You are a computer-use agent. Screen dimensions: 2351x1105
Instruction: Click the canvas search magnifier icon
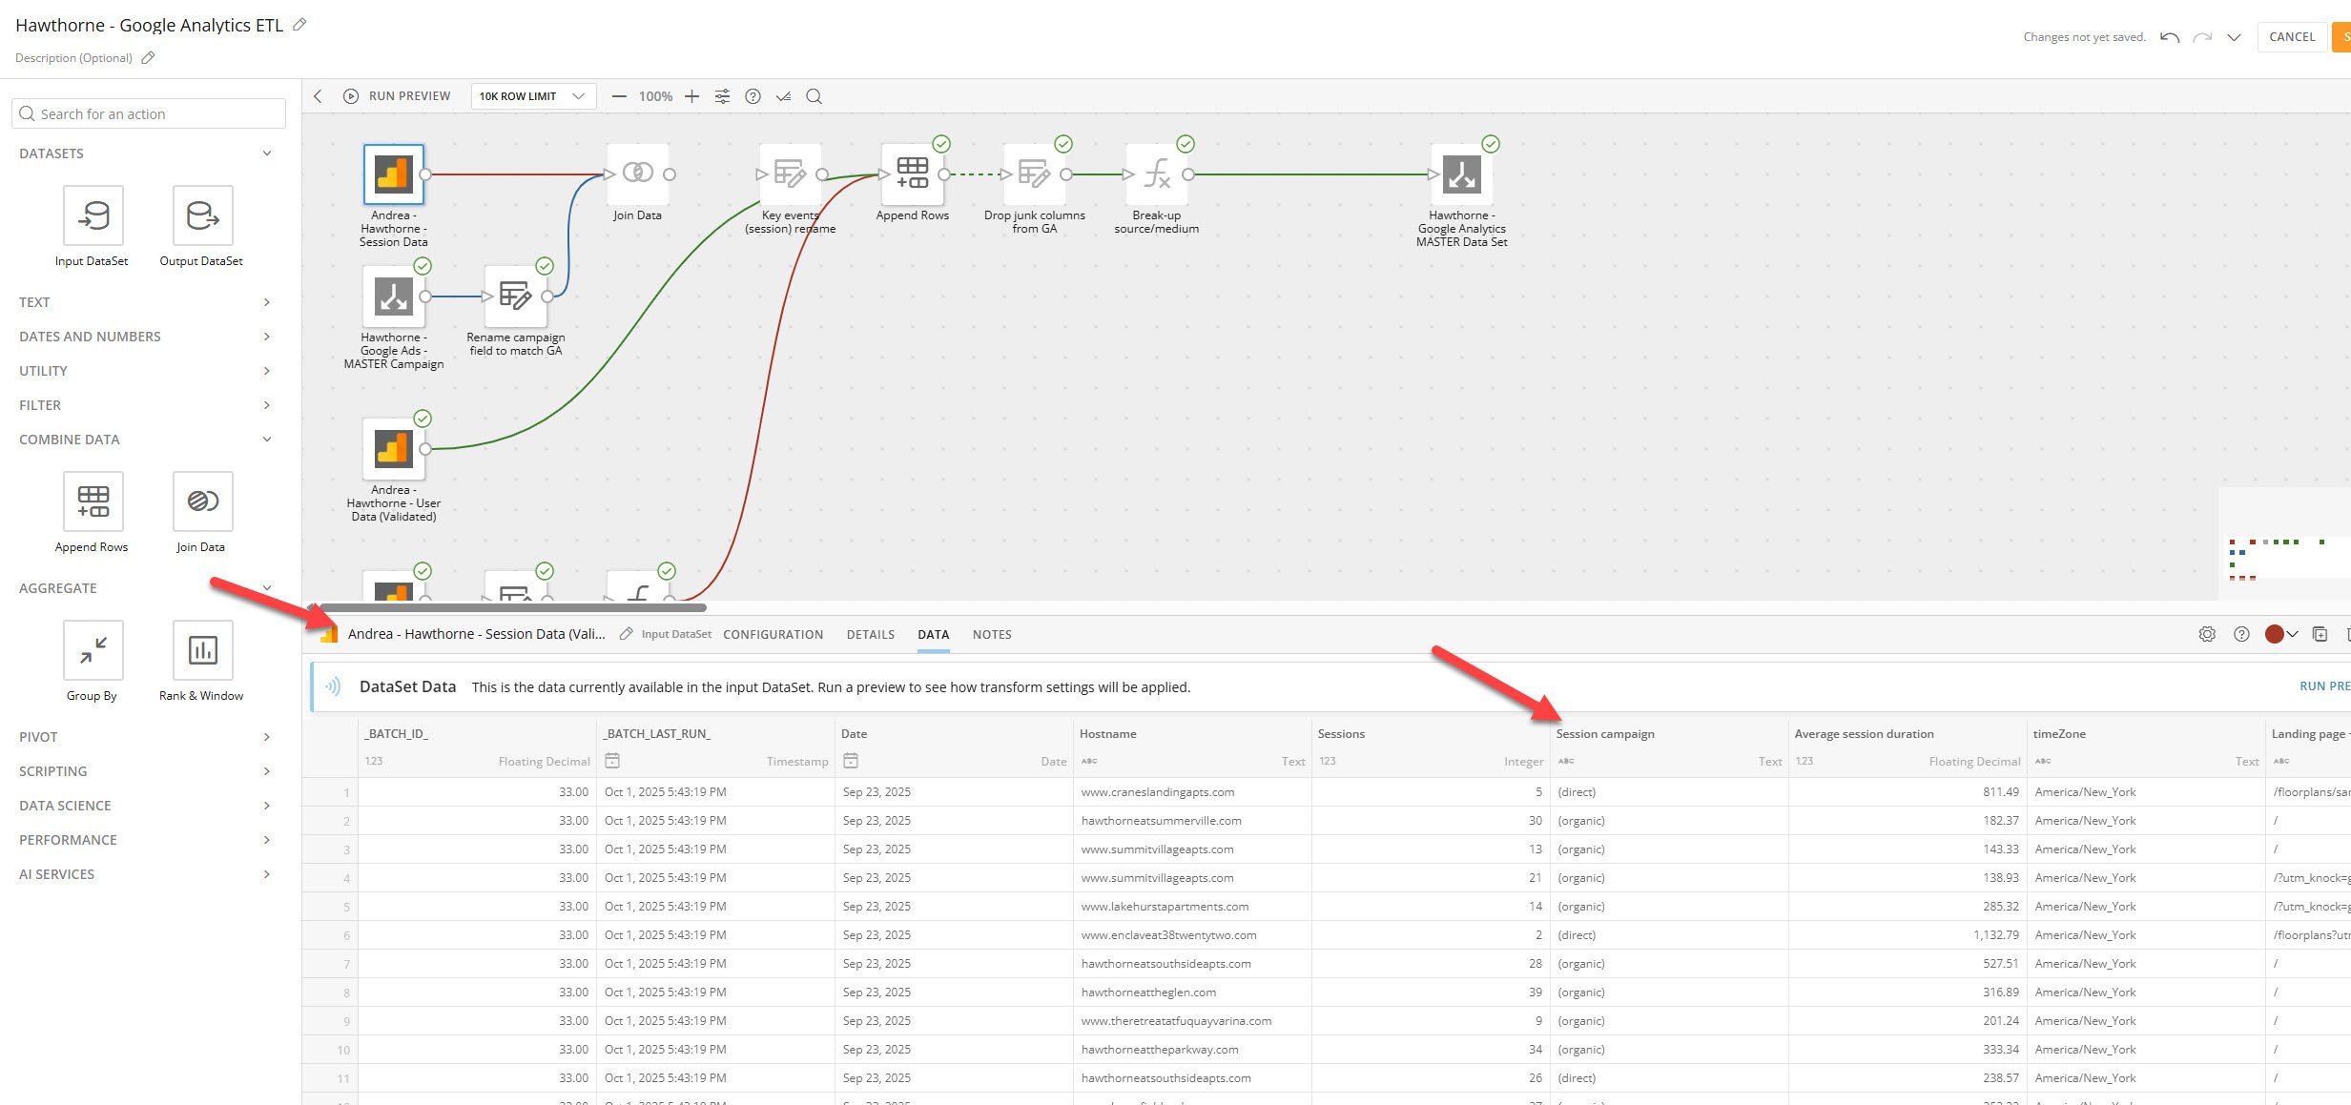(x=814, y=96)
